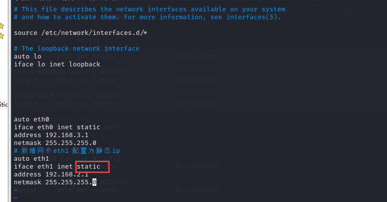The height and width of the screenshot is (202, 387).
Task: Click the 'auto lo' line
Action: coord(28,57)
